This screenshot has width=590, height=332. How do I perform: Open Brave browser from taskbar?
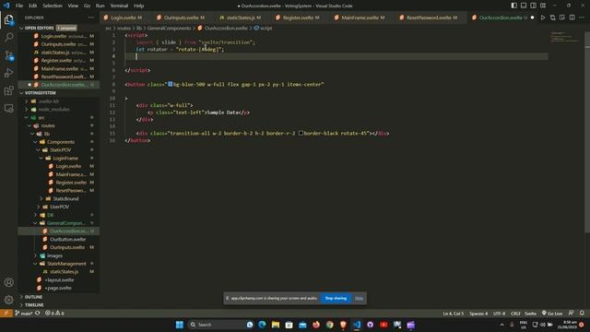[343, 325]
